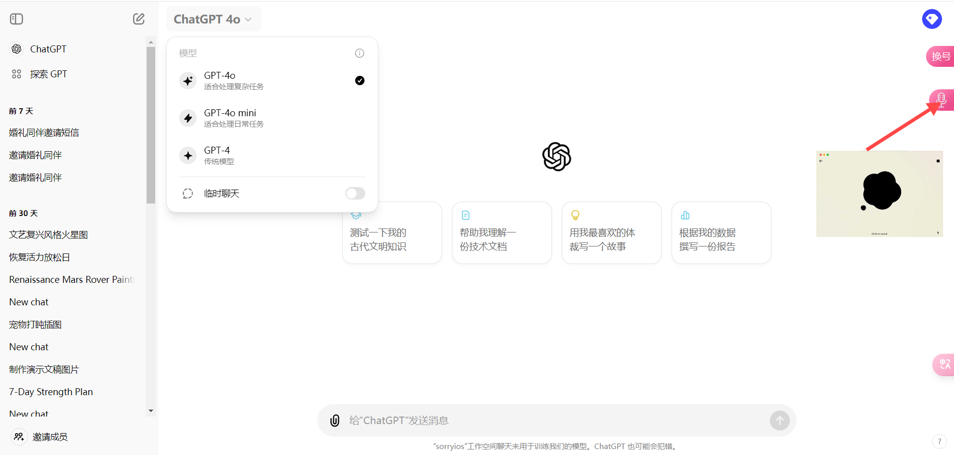Viewport: 954px width, 455px height.
Task: Focus the 给"ChatGPT"发送消息 input field
Action: pyautogui.click(x=556, y=421)
